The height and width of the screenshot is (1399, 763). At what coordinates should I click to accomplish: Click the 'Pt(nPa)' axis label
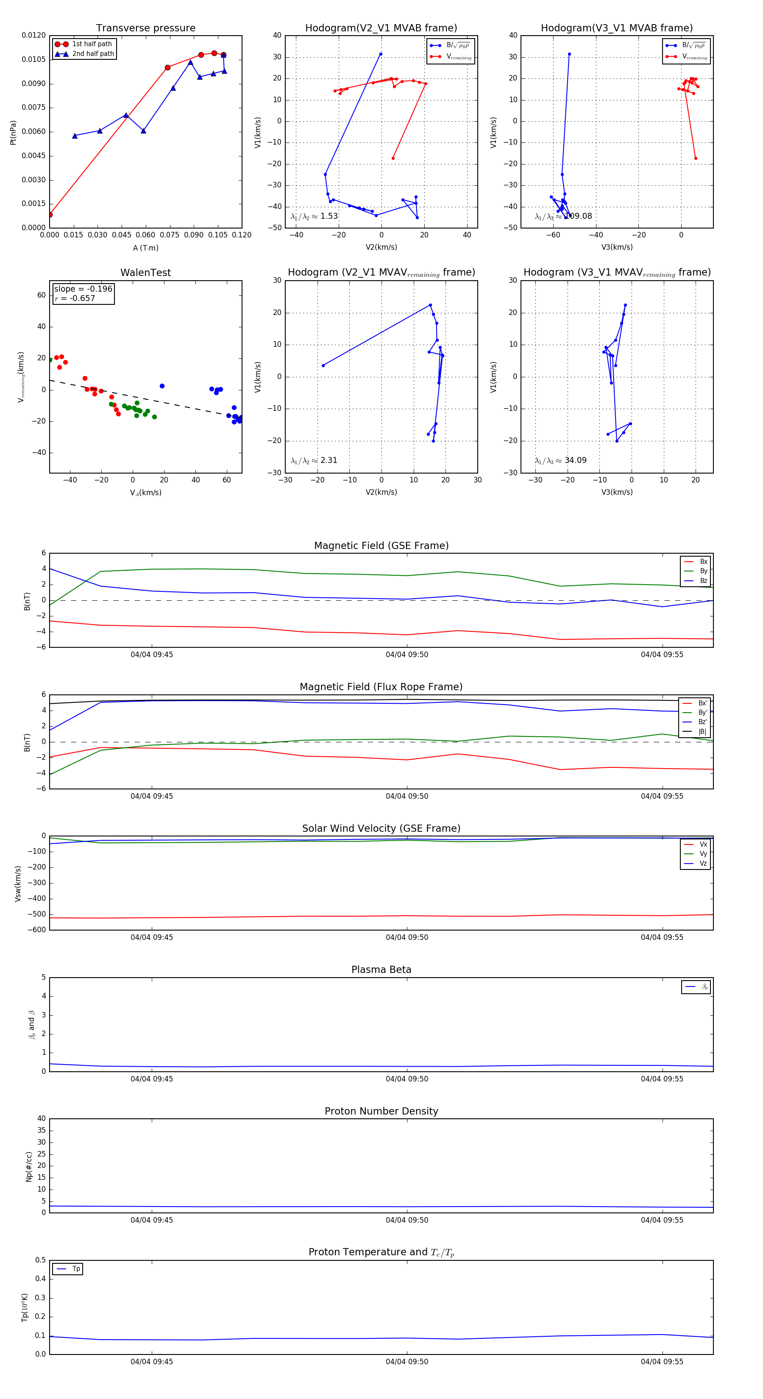13,132
